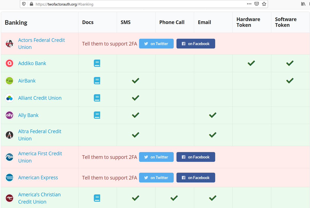Tweet at America First Credit Union
The height and width of the screenshot is (208, 310).
(156, 157)
